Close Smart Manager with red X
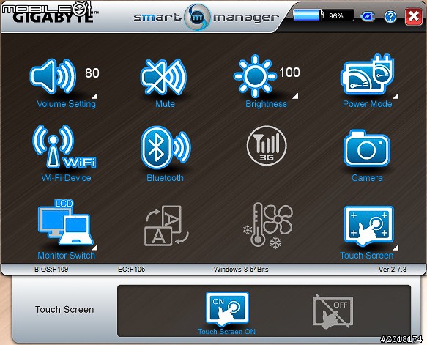The height and width of the screenshot is (345, 427). click(413, 17)
